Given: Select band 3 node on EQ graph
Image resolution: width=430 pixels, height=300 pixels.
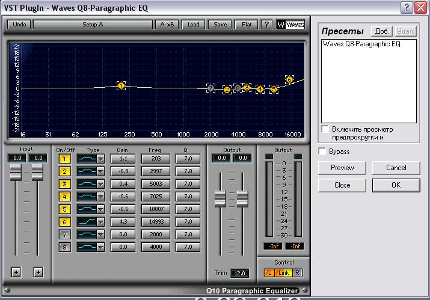Looking at the screenshot, I should (x=247, y=88).
